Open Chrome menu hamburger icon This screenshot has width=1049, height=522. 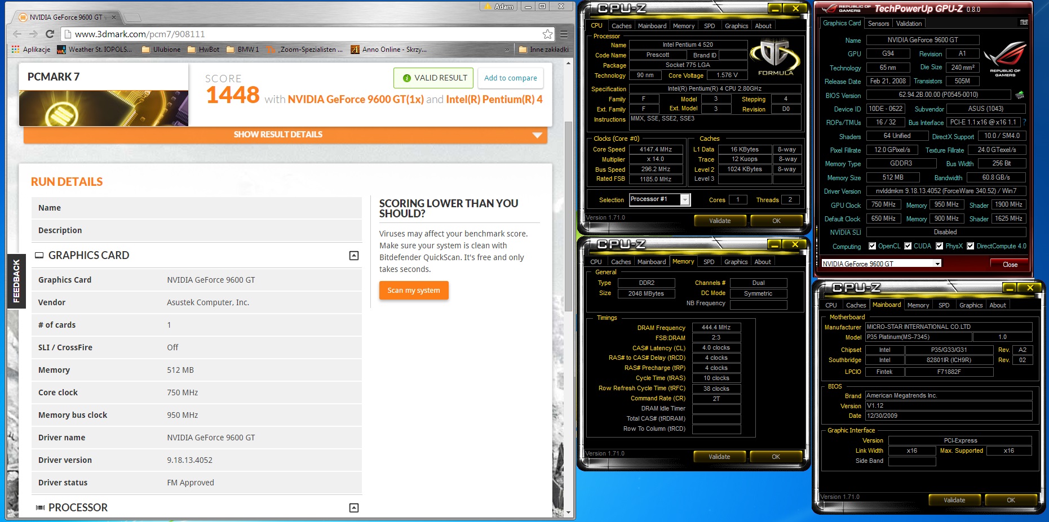pyautogui.click(x=564, y=34)
